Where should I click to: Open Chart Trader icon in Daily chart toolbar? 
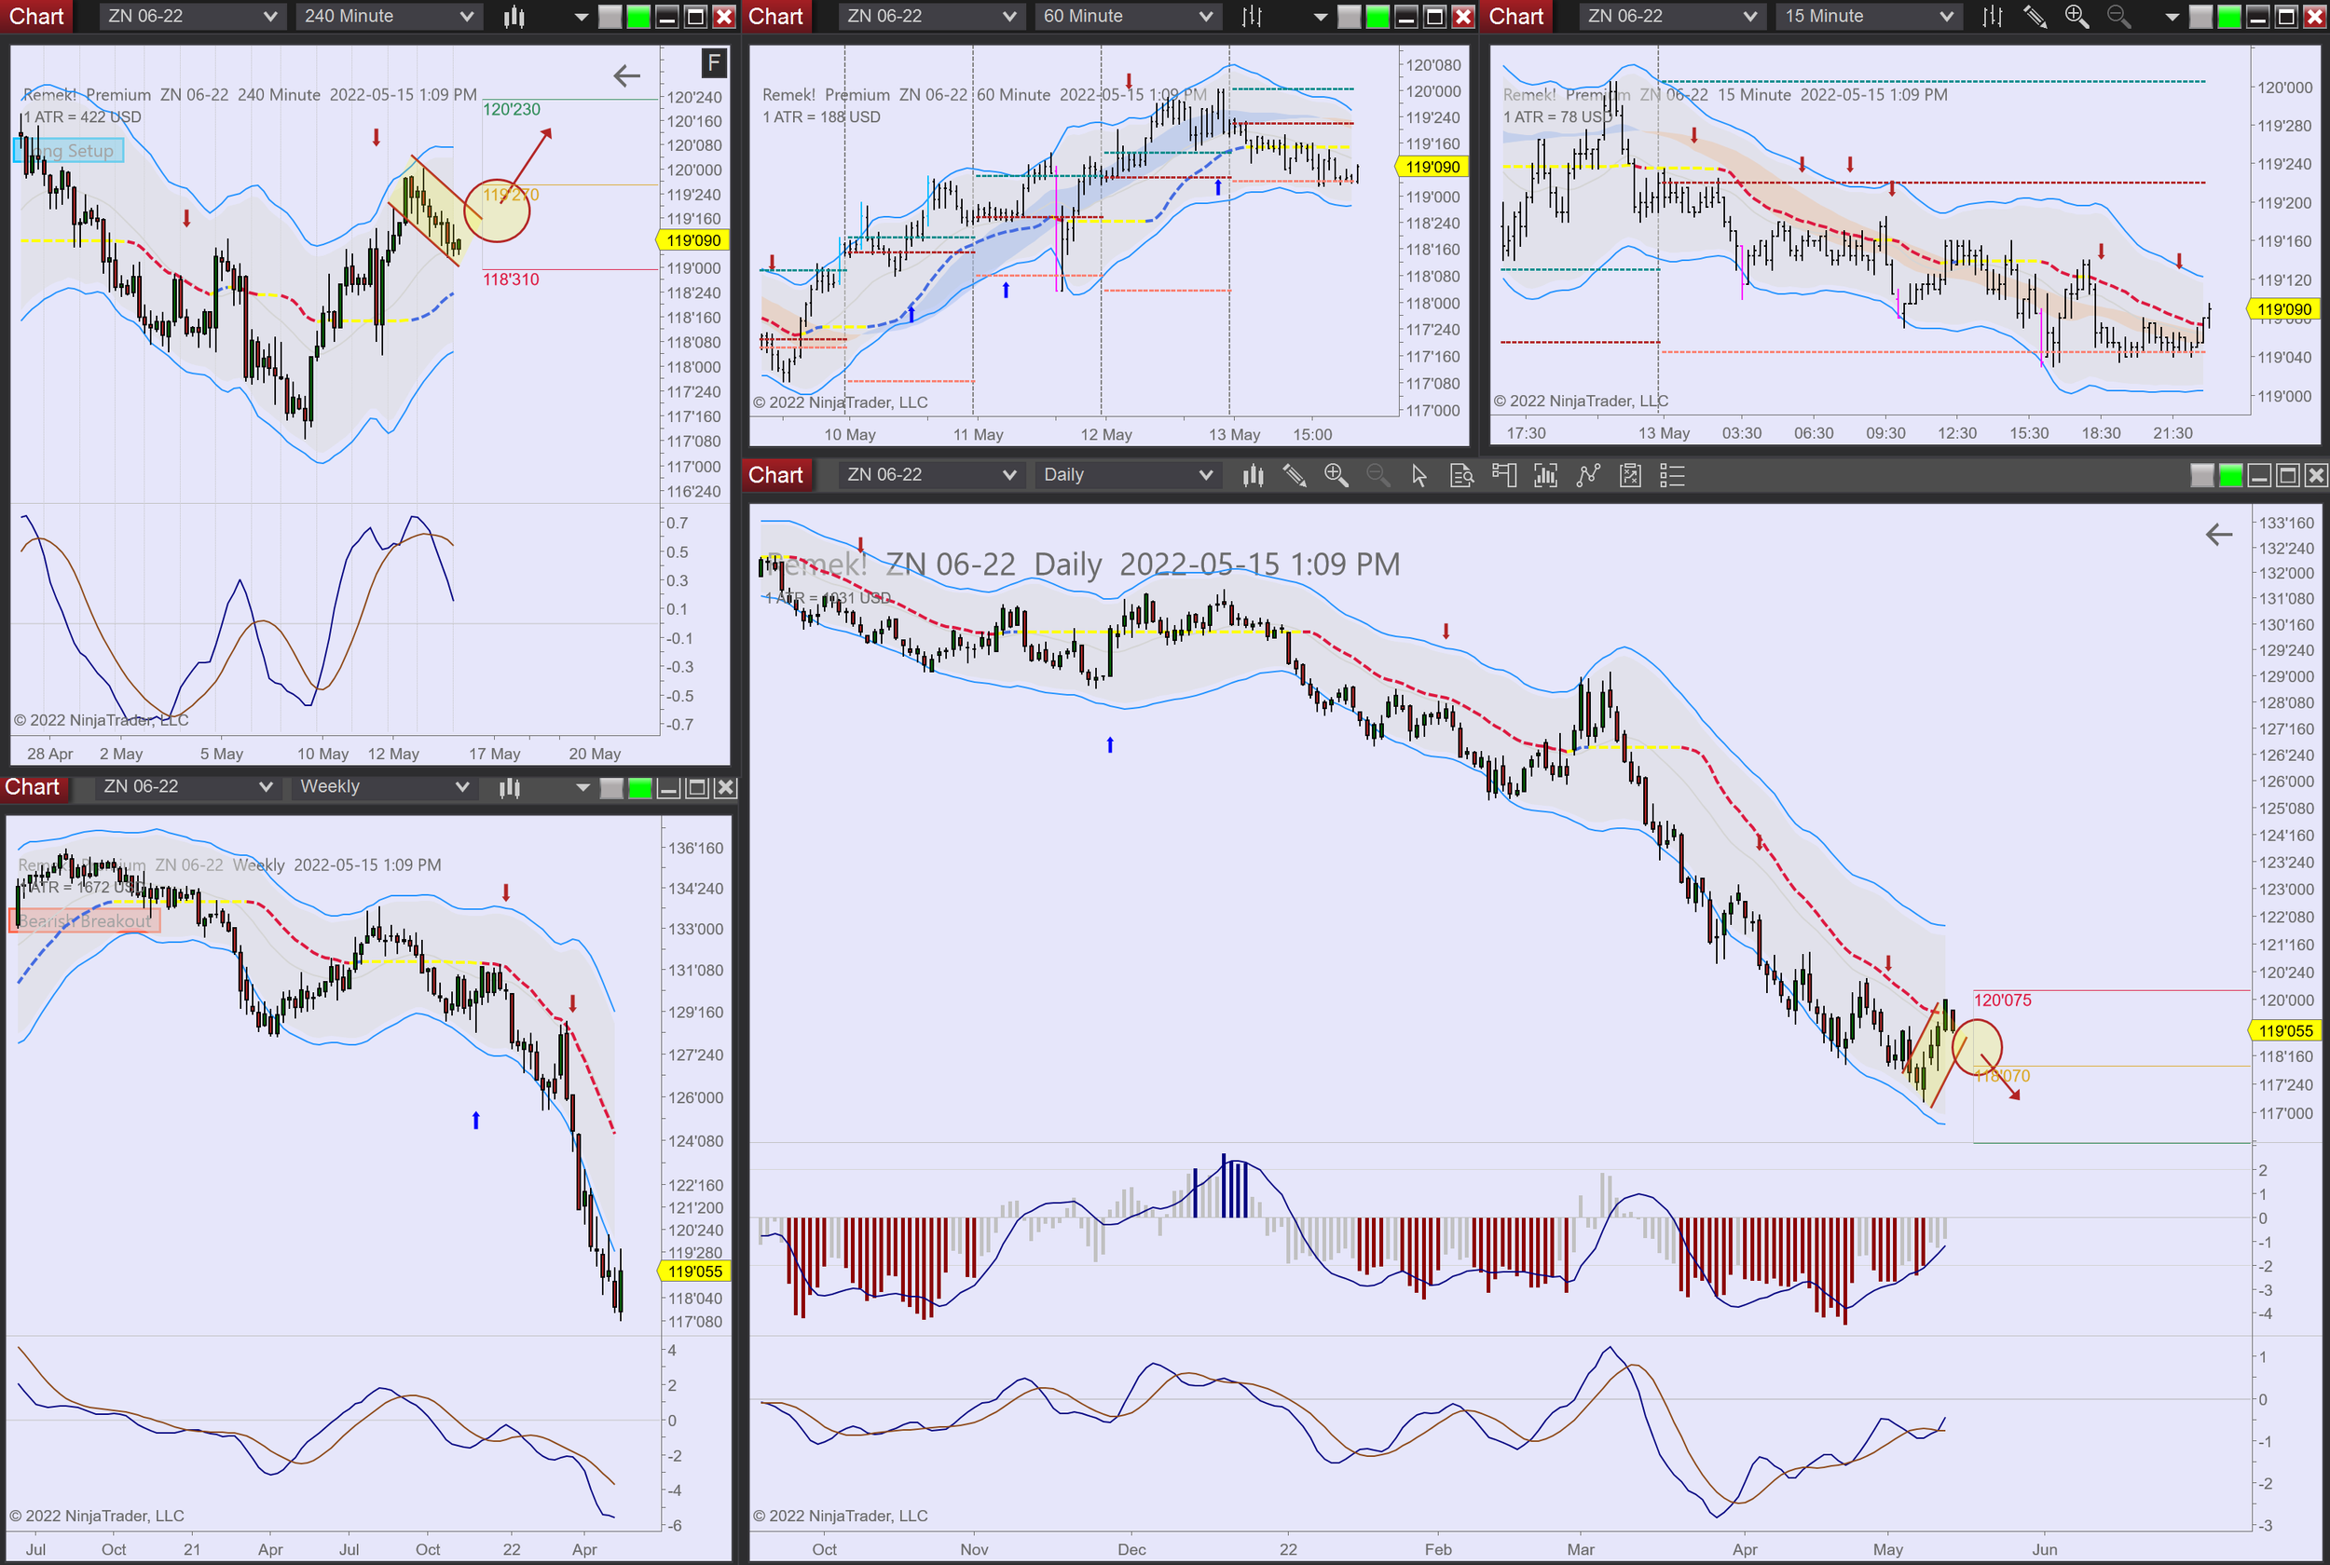[1503, 476]
